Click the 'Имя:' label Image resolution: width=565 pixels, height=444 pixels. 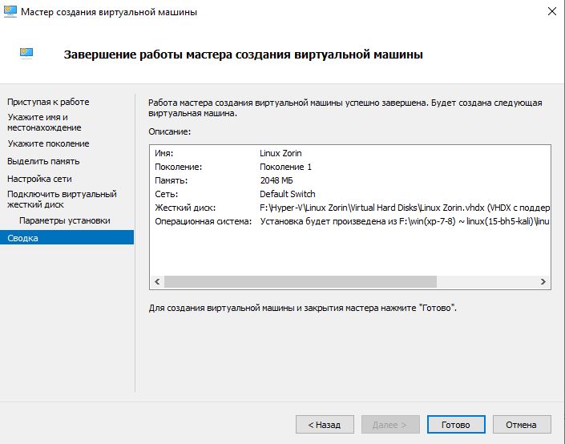click(164, 153)
